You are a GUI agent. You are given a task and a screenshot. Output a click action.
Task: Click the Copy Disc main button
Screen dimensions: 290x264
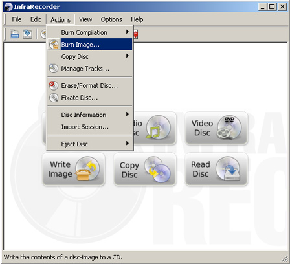click(x=145, y=169)
